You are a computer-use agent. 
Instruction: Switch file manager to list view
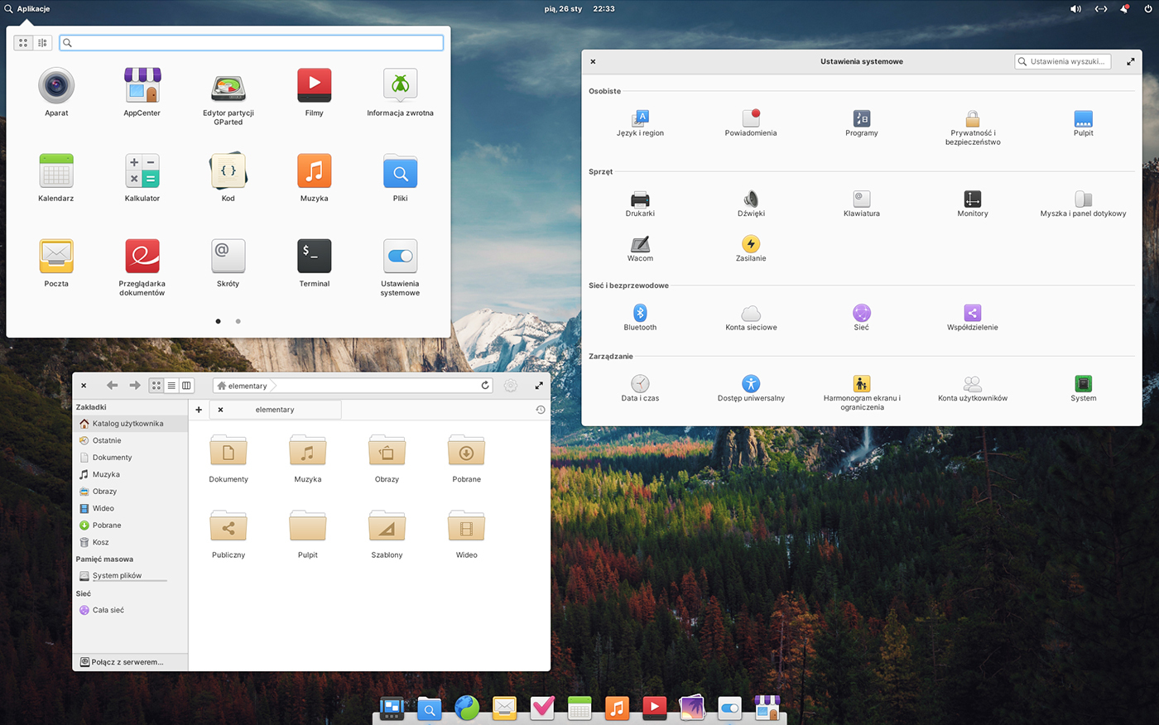[171, 386]
